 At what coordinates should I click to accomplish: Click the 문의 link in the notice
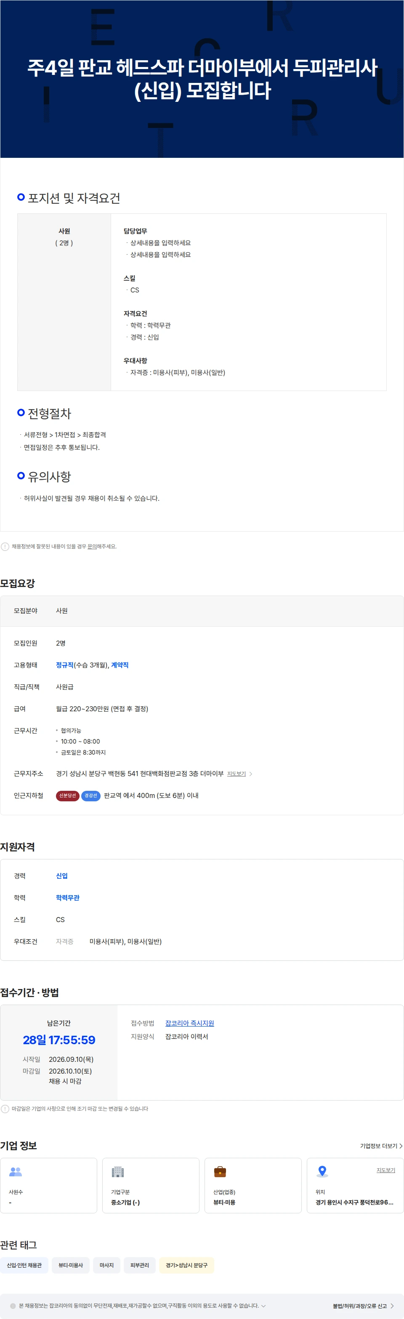point(92,546)
